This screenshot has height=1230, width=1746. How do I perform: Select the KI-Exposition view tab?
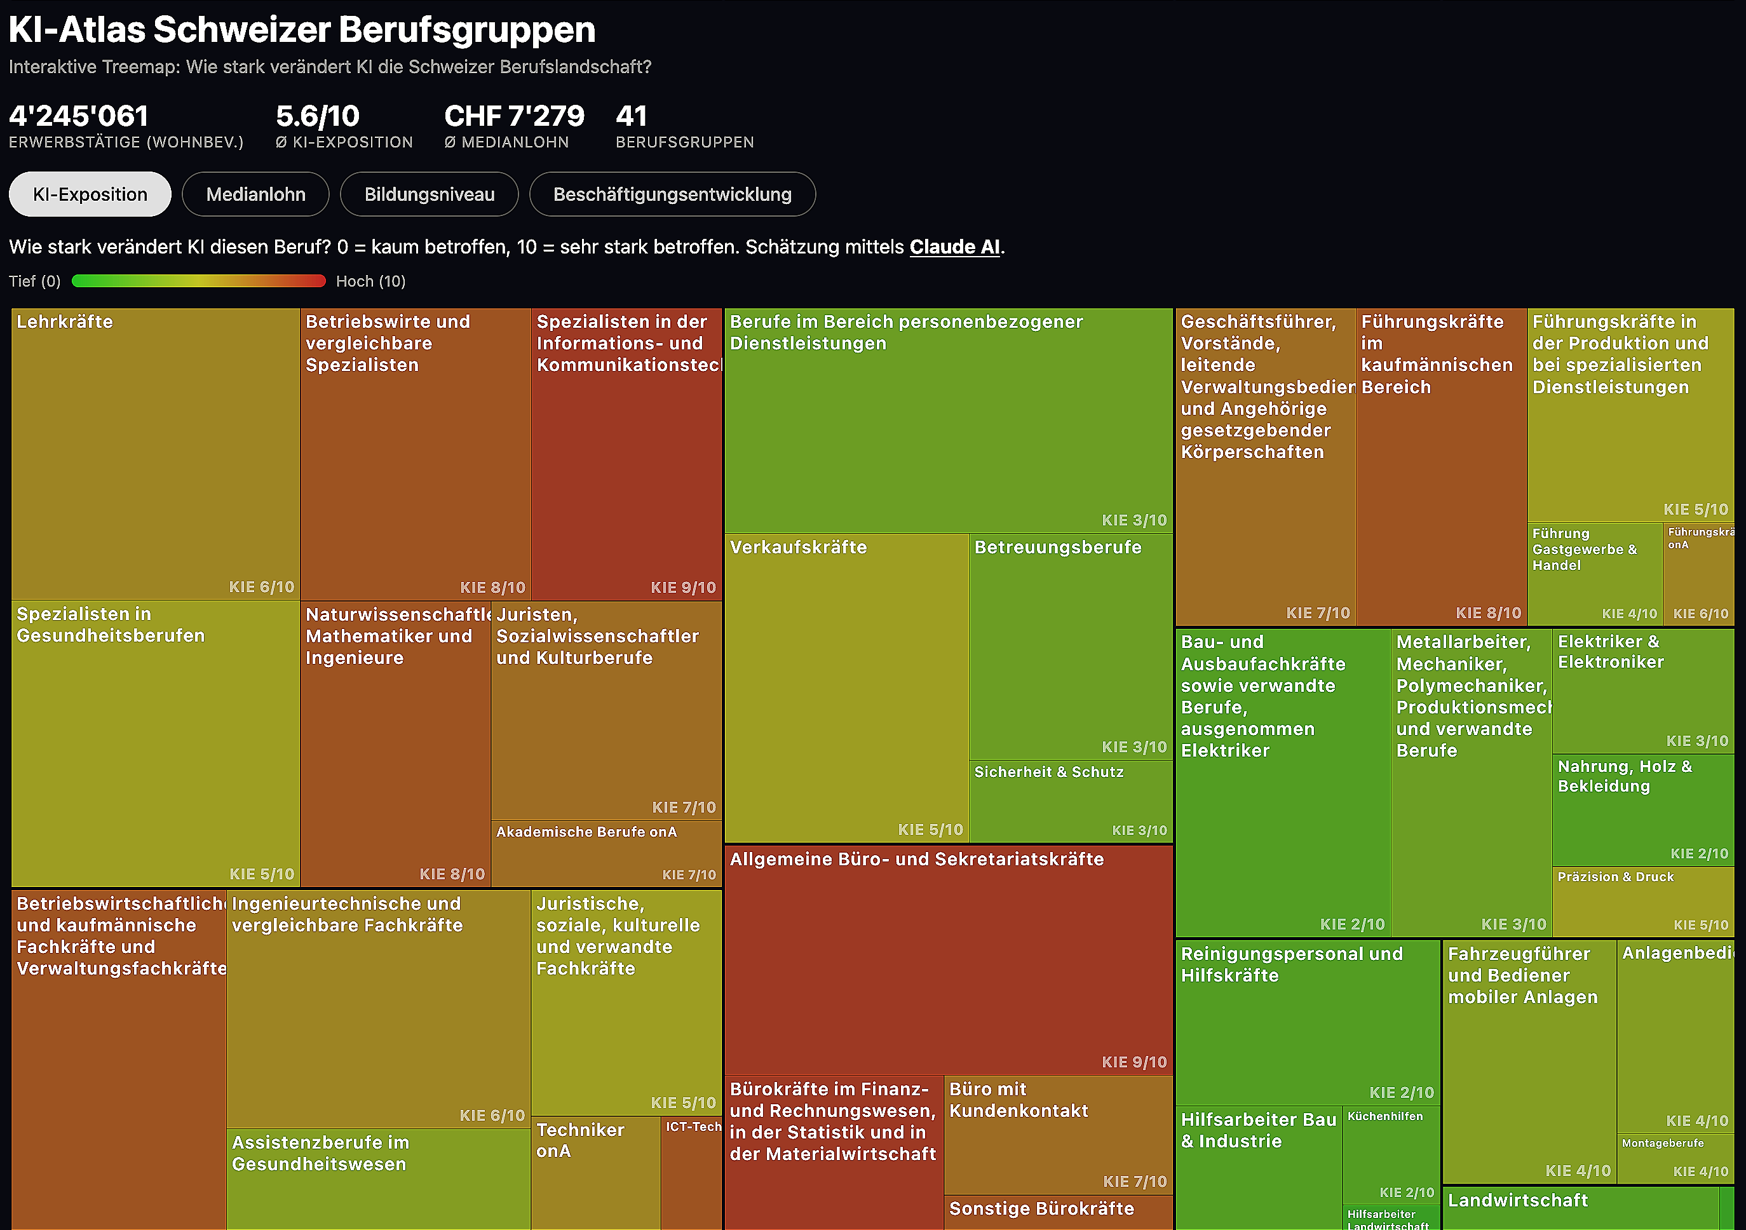[90, 194]
